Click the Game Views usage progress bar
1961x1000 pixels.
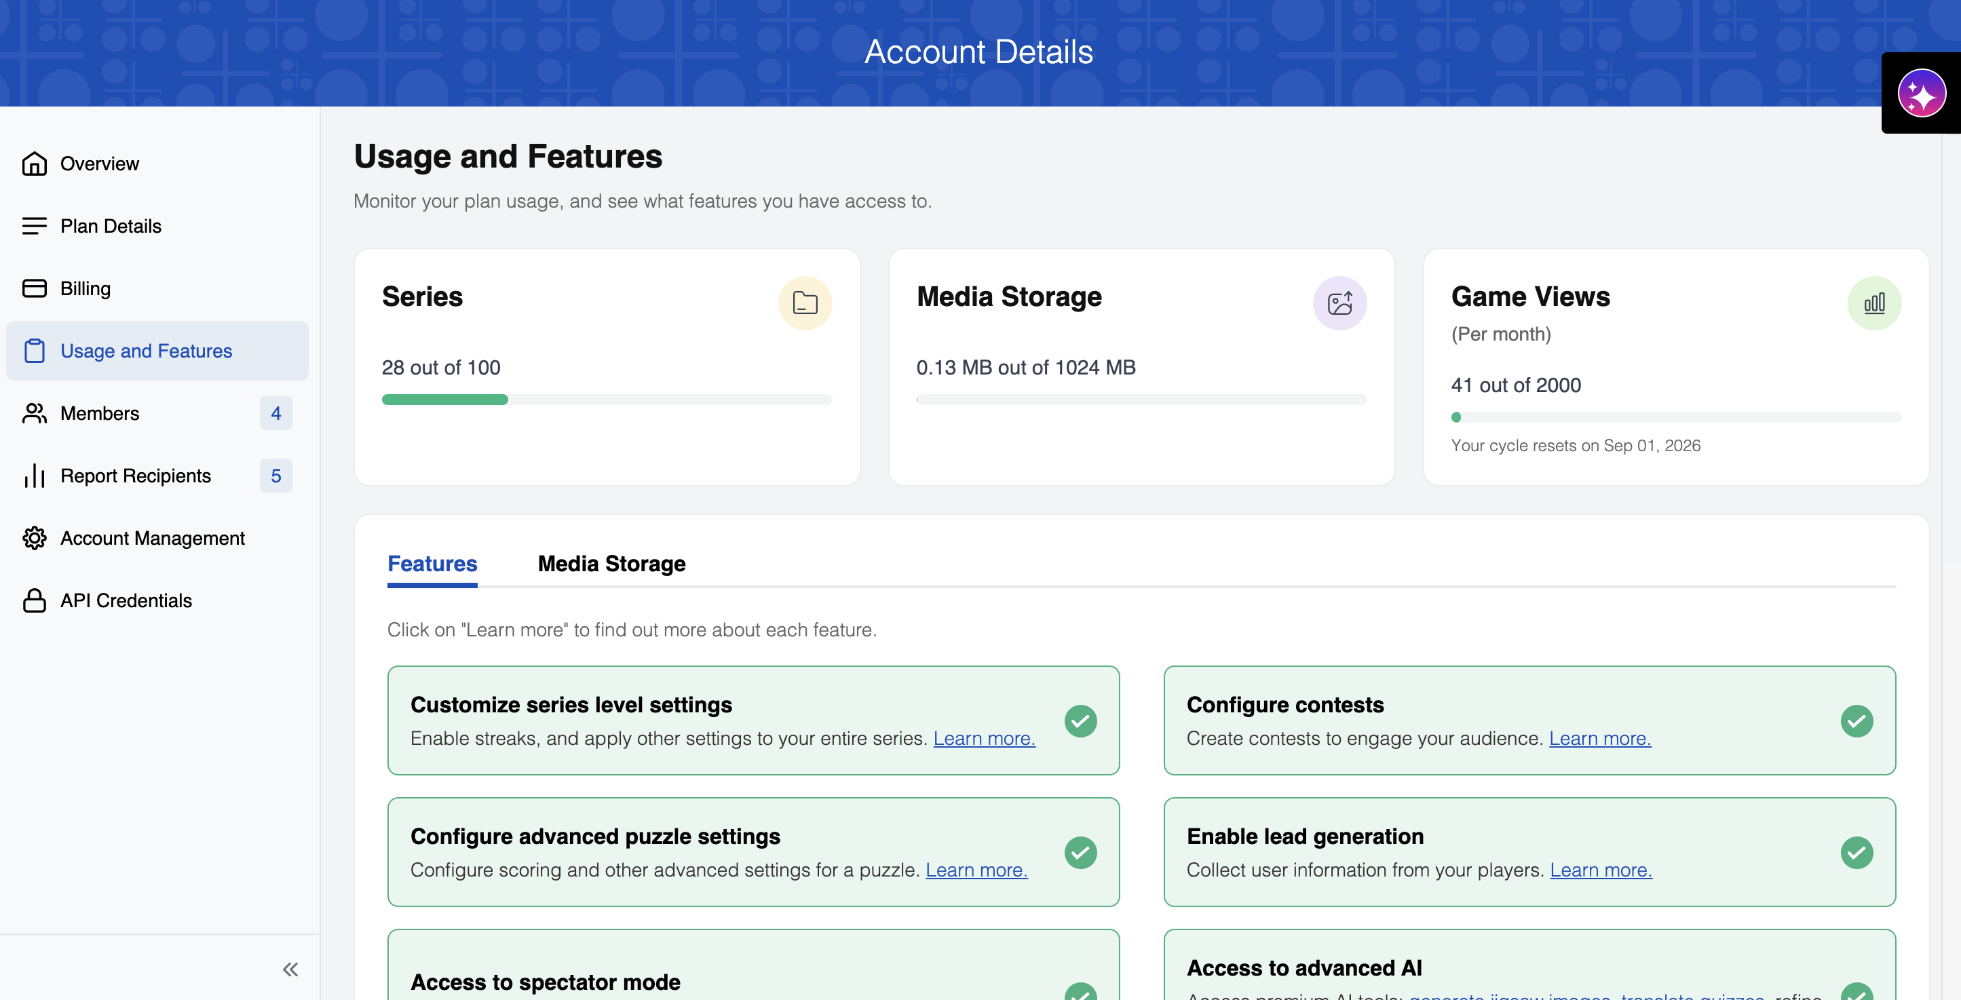coord(1676,417)
